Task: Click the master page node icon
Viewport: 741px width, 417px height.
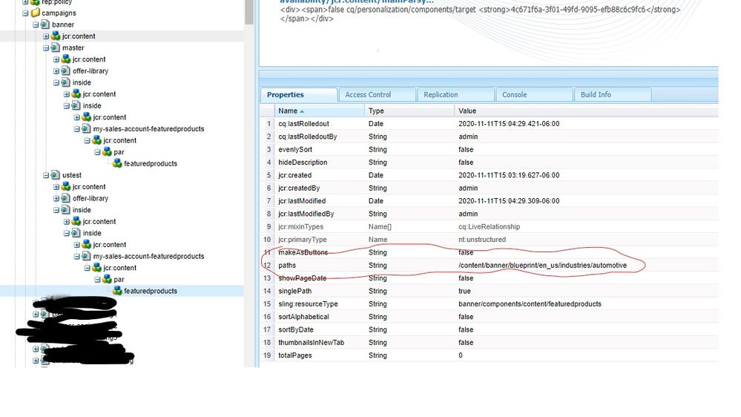Action: [x=56, y=47]
